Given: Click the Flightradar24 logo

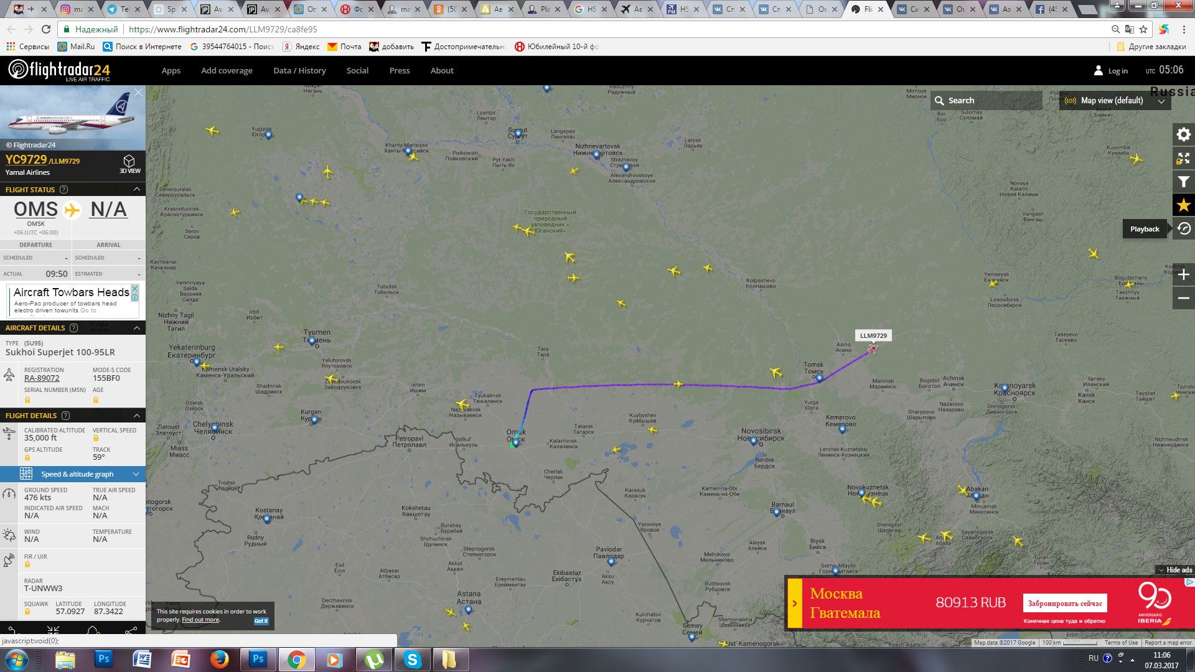Looking at the screenshot, I should (59, 70).
